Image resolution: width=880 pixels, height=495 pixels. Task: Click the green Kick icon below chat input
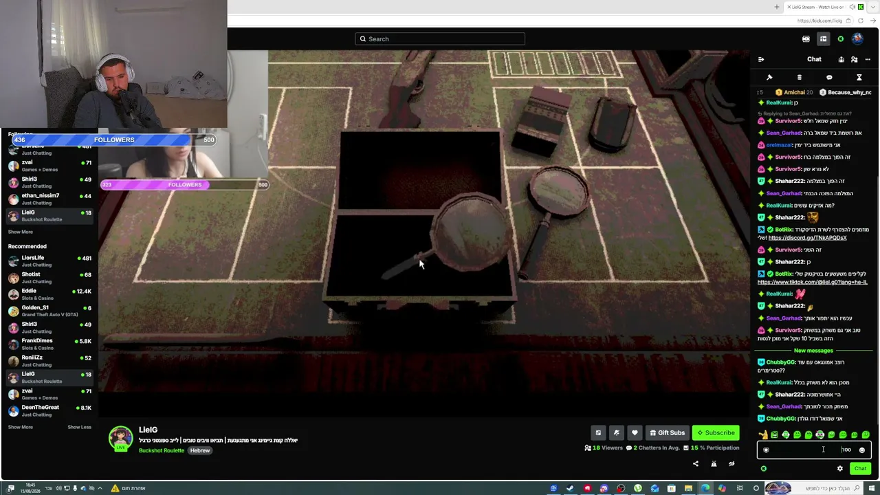pos(763,469)
